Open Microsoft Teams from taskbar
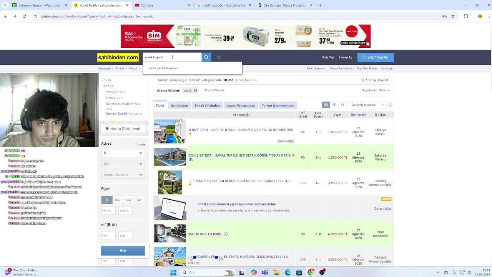 click(x=265, y=272)
